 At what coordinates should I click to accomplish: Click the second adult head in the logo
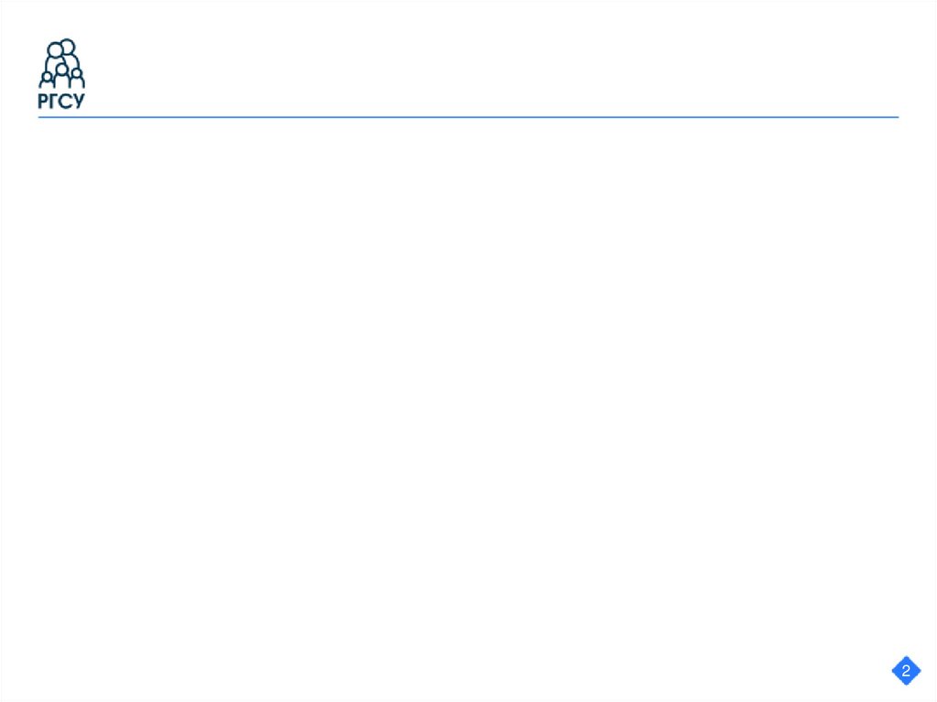coord(54,49)
